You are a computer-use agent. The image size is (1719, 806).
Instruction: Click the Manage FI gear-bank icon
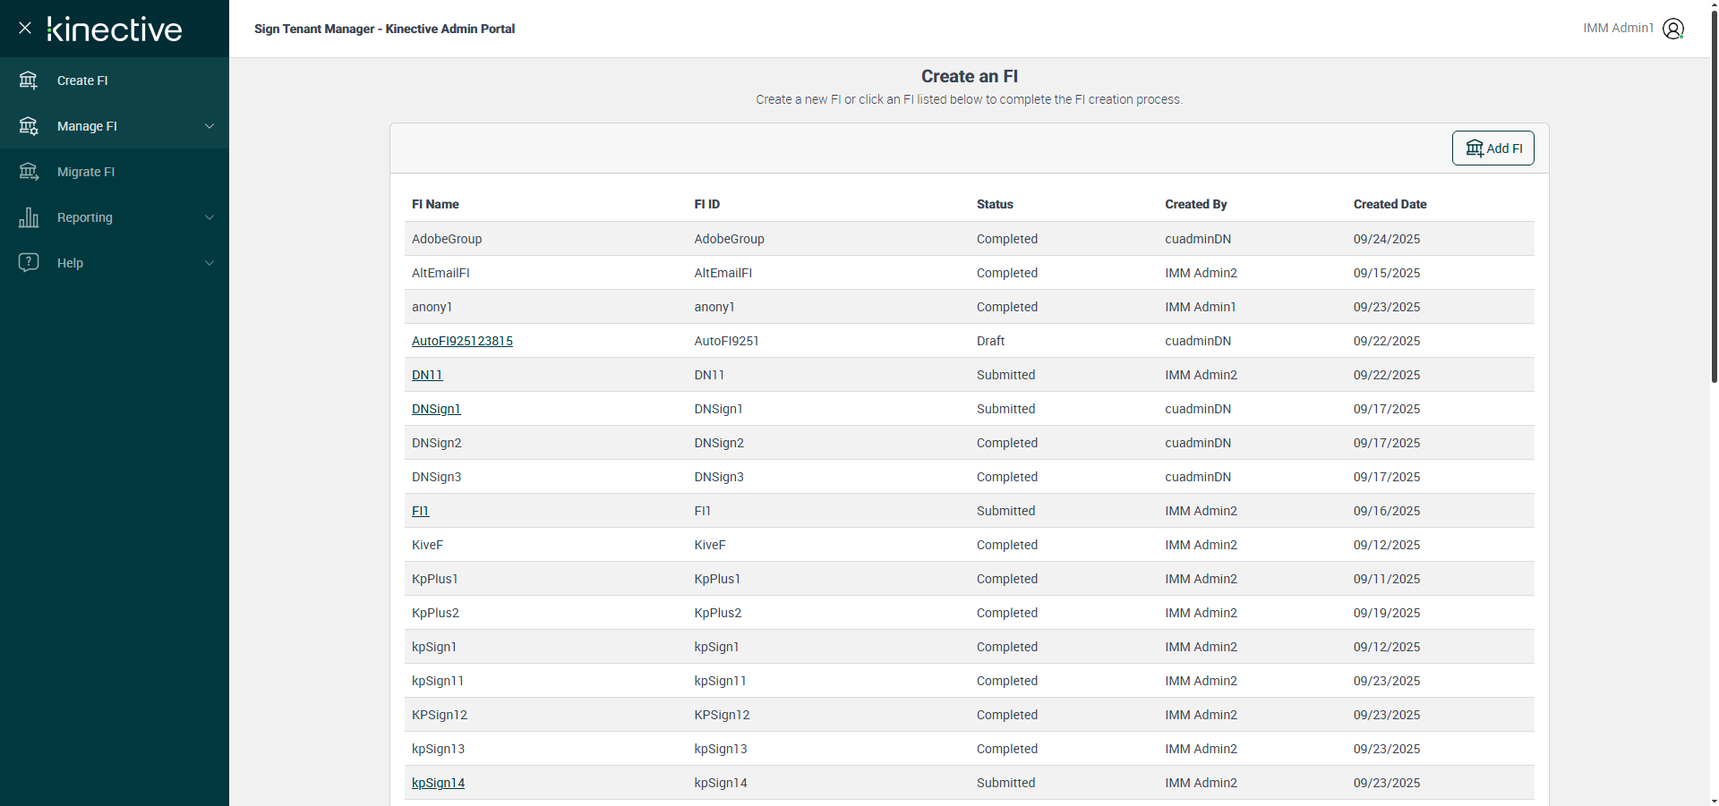(29, 126)
